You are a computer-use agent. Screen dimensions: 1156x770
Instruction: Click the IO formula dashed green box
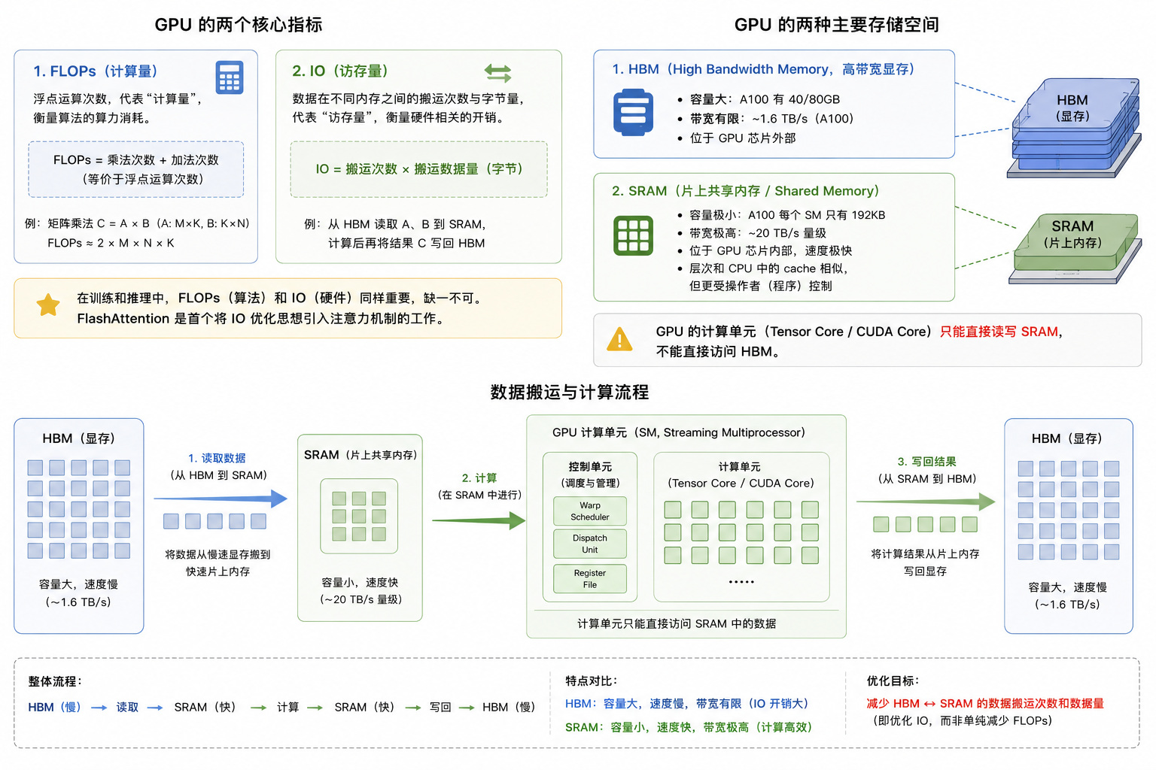(419, 169)
